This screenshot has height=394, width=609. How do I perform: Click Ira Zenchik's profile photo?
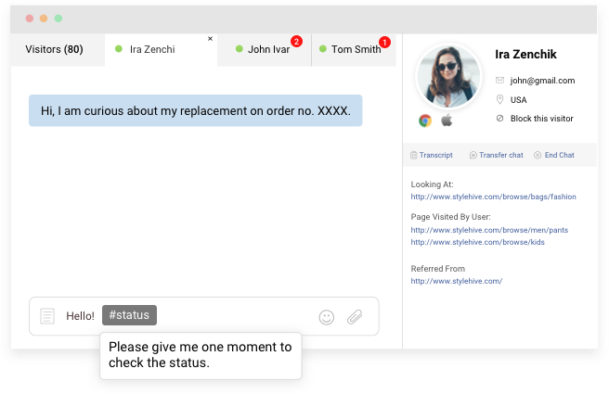(x=448, y=76)
